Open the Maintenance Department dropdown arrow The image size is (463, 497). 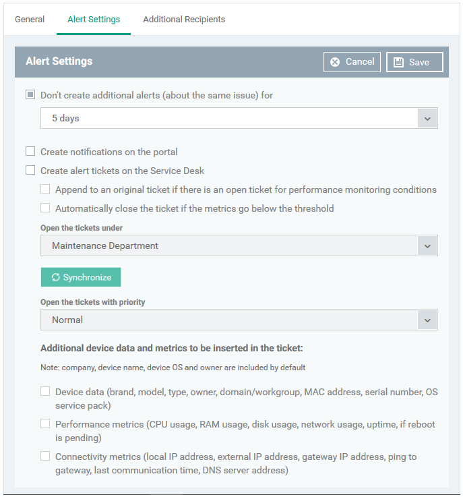tap(427, 245)
